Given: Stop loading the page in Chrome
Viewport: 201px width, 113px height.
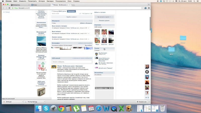Looking at the screenshot, I should click(x=9, y=8).
